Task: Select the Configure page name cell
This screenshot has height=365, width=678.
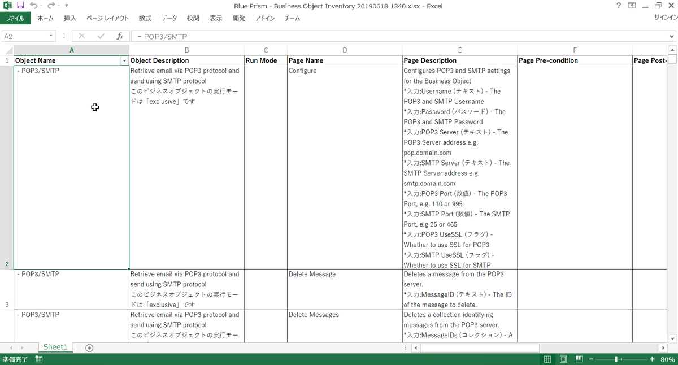Action: [x=345, y=167]
